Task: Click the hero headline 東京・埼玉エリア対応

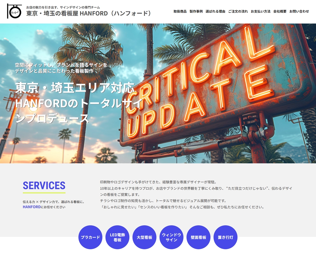Action: pyautogui.click(x=75, y=88)
